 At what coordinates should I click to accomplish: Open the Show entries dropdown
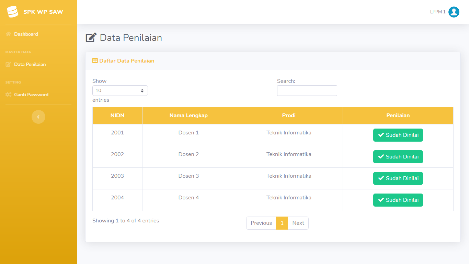(x=120, y=91)
